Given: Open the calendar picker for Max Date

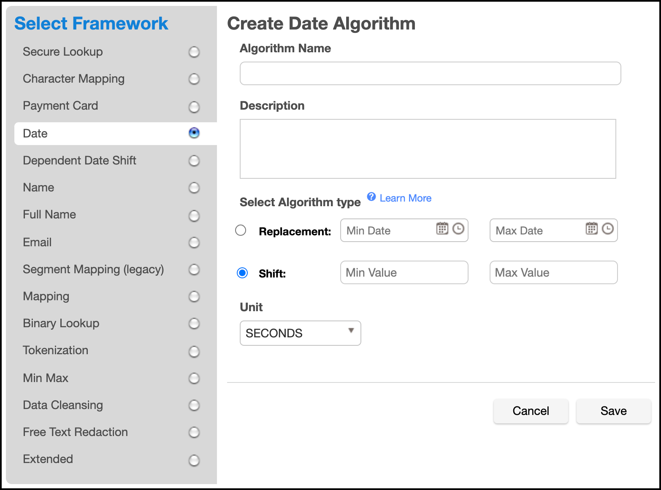Looking at the screenshot, I should point(591,228).
